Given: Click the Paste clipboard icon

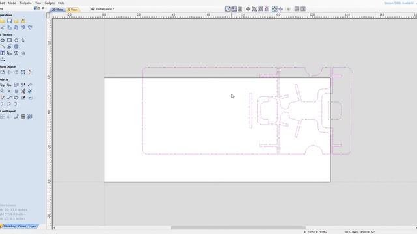Looking at the screenshot, I should click(x=16, y=27).
